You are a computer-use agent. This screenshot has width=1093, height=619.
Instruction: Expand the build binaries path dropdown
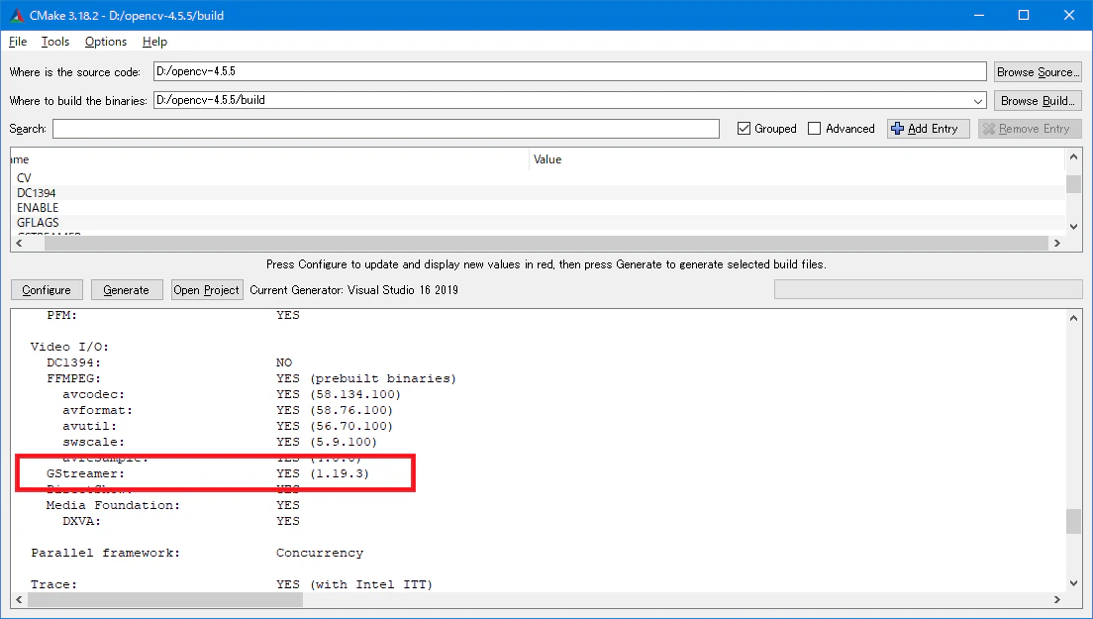[978, 100]
